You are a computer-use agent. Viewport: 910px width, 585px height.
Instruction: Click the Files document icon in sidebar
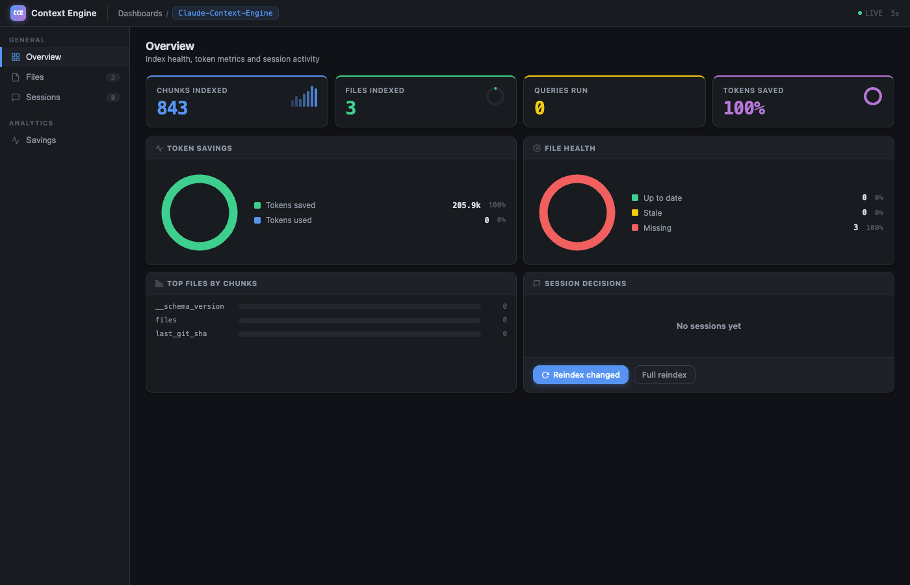[x=16, y=77]
